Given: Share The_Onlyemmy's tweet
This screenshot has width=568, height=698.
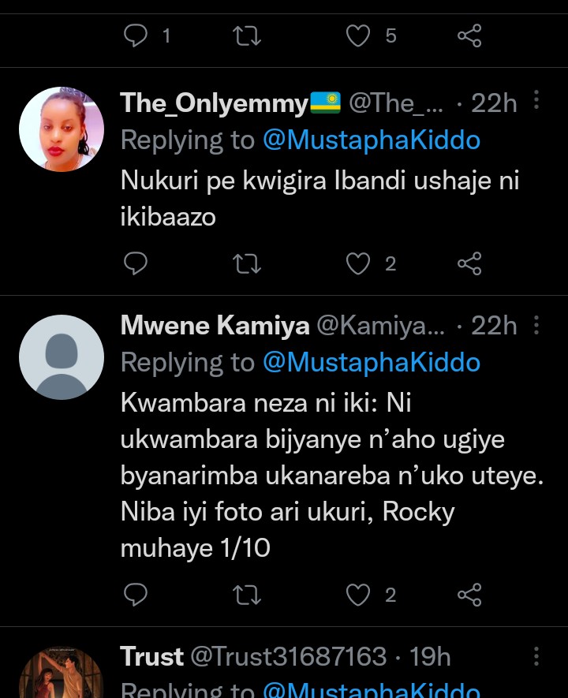Looking at the screenshot, I should click(470, 263).
